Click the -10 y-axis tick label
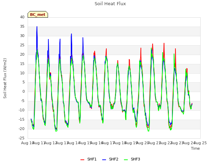Viewport: 221px width, 166px height. (21, 110)
